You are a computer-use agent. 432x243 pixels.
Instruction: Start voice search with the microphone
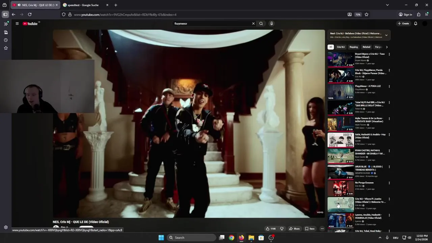[x=271, y=24]
